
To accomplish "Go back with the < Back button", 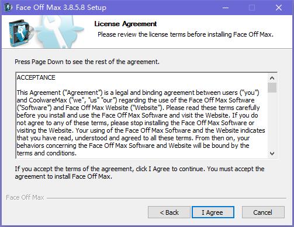I will (x=169, y=212).
